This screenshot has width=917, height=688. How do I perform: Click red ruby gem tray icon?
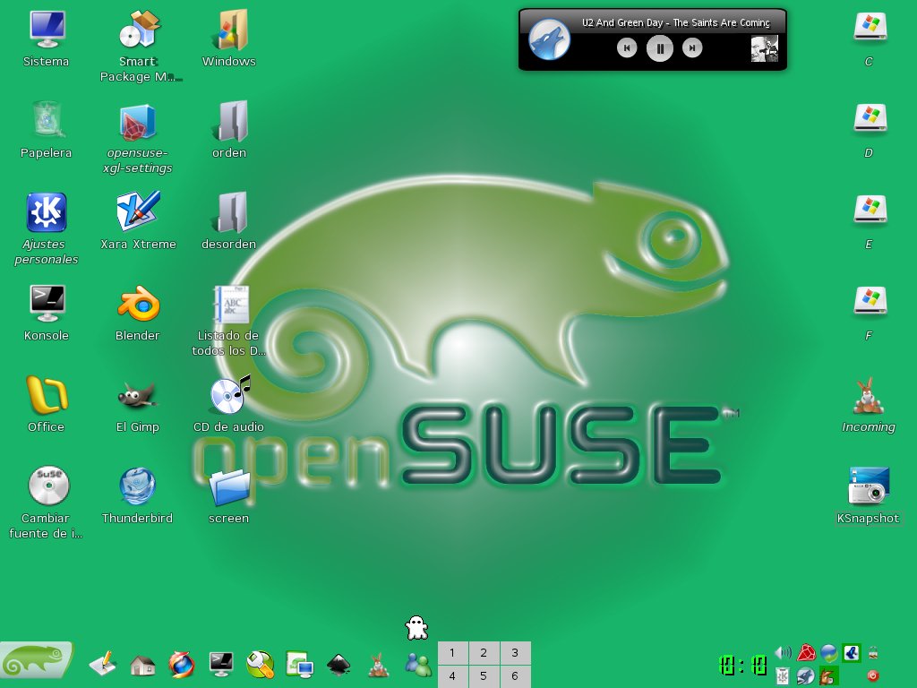pyautogui.click(x=806, y=652)
